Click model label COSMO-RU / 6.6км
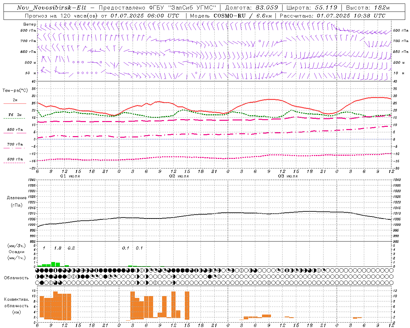Viewport: 410px width, 328px height. [x=242, y=16]
